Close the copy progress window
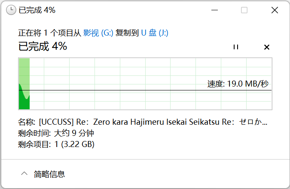290x189 pixels. tap(275, 10)
